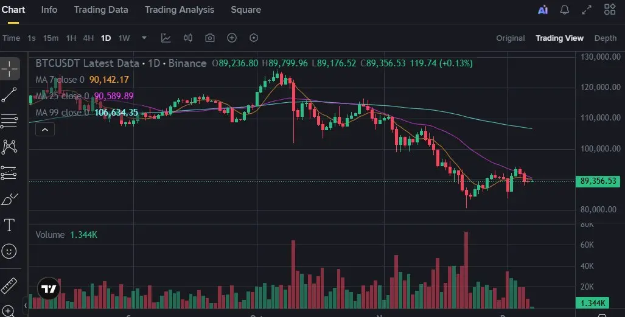Select the text annotation tool
625x317 pixels.
coord(9,225)
